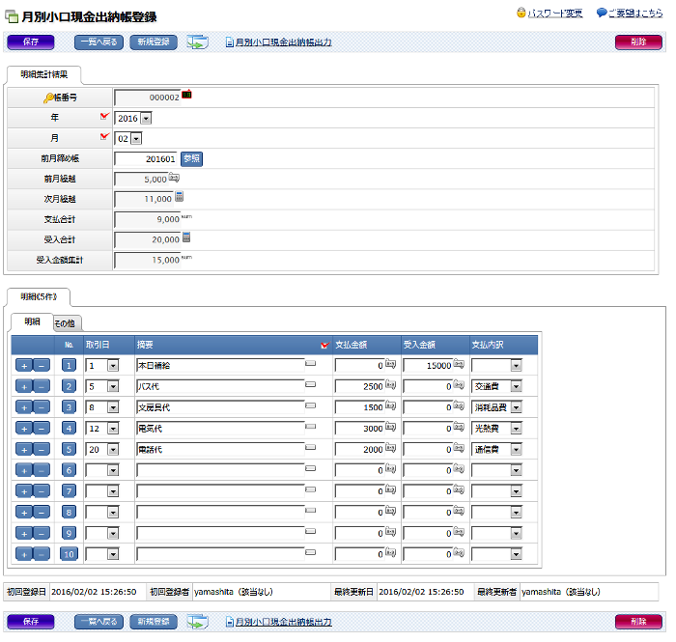The width and height of the screenshot is (676, 642).
Task: Click the ご要望はこちら speech bubble icon
Action: tap(602, 14)
